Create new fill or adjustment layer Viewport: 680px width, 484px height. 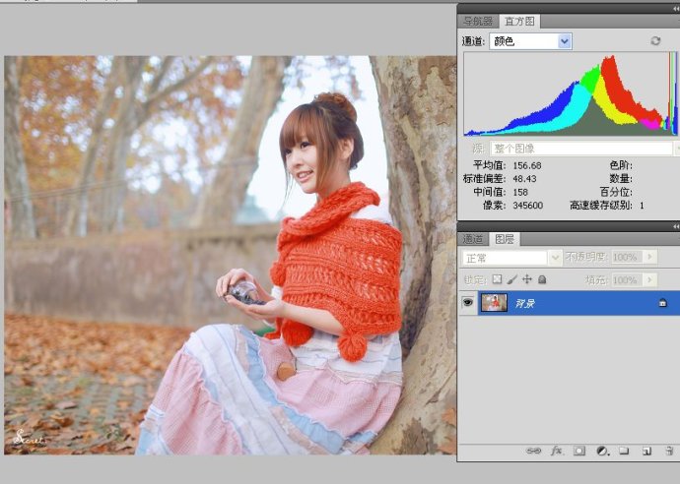coord(602,451)
